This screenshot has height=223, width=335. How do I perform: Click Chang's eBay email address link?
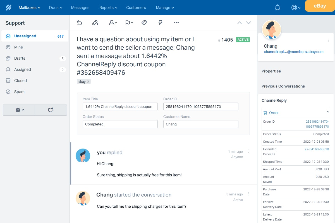(x=294, y=52)
